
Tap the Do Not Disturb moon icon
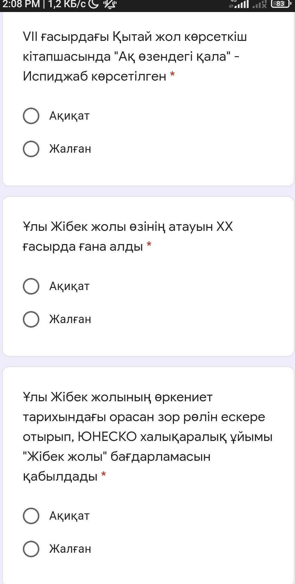tap(94, 4)
